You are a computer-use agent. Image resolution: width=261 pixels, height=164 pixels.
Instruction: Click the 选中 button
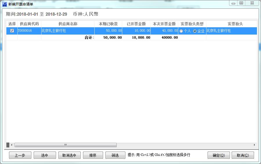pos(44,155)
